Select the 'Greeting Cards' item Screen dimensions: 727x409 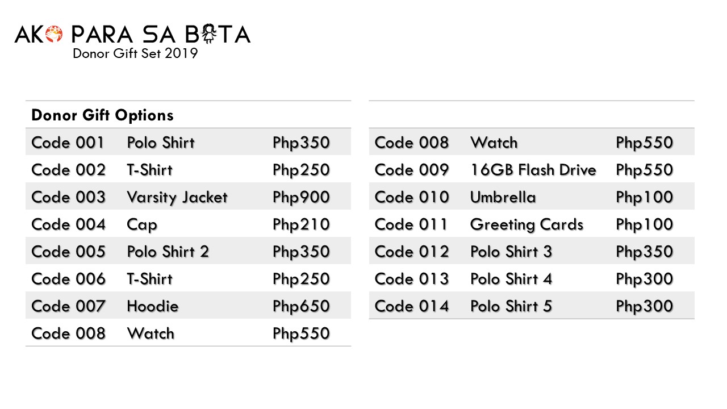527,224
